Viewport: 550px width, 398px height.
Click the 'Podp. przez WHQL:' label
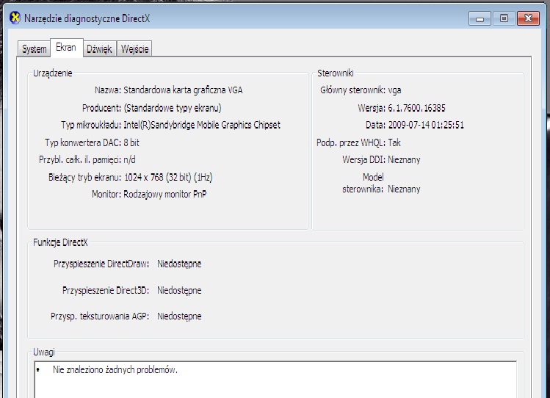point(351,142)
